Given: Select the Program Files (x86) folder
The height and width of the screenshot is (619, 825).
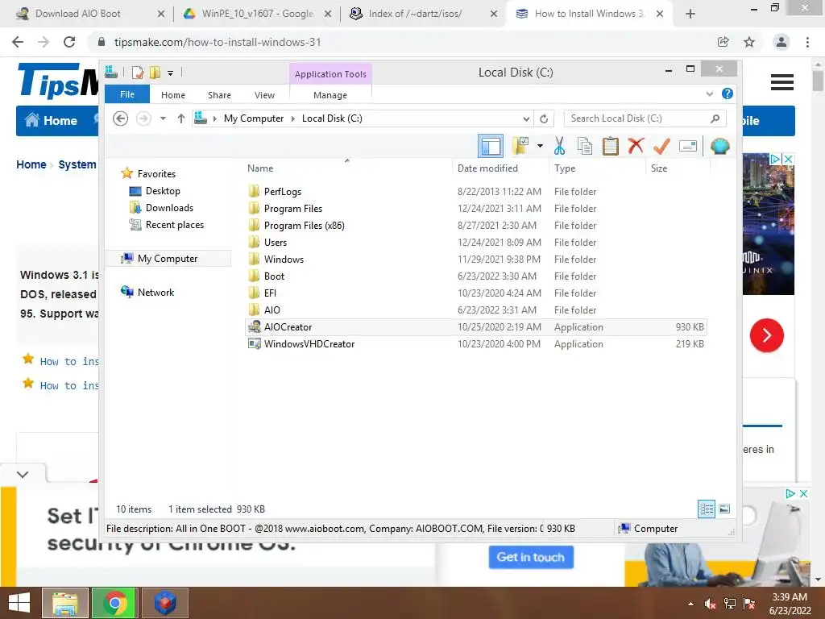Looking at the screenshot, I should [x=304, y=226].
